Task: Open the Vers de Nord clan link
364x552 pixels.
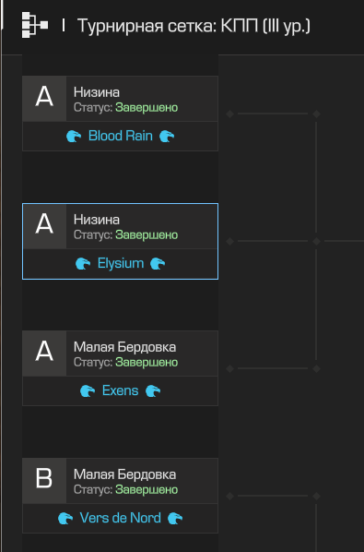Action: 121,518
